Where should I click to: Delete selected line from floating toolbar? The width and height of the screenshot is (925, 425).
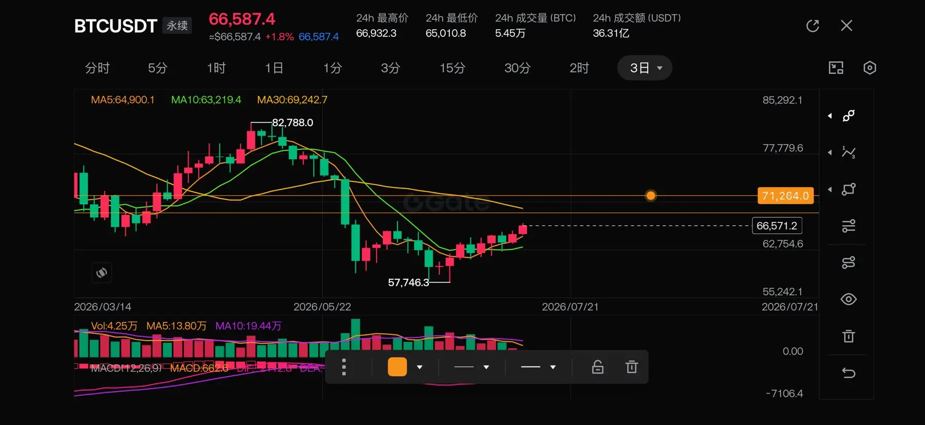pos(632,367)
